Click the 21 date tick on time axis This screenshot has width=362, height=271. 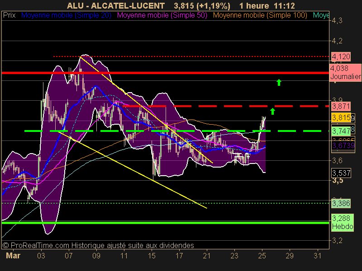coord(207,256)
